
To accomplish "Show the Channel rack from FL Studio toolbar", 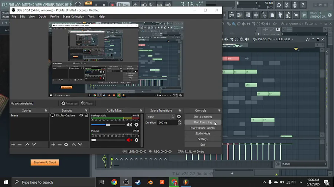I will 248,15.
